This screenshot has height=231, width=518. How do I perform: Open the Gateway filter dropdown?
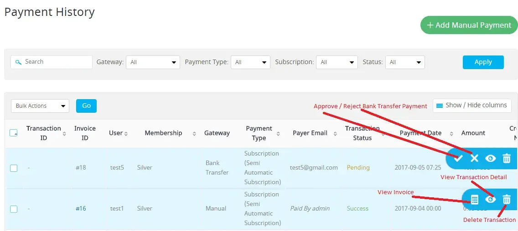152,62
